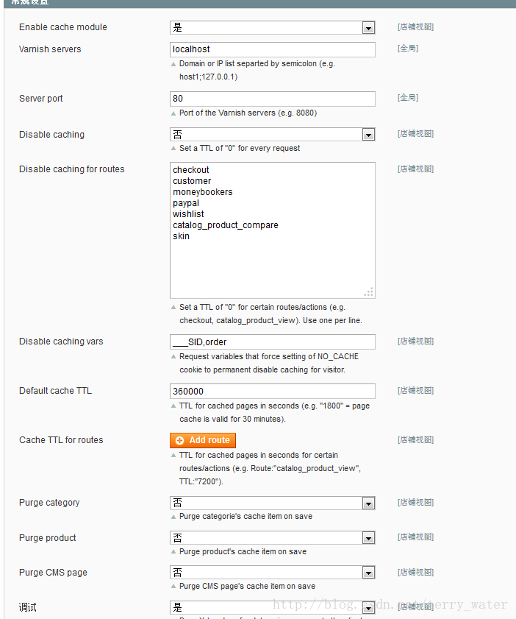The image size is (516, 619).
Task: Click the 调试 label
Action: [28, 607]
